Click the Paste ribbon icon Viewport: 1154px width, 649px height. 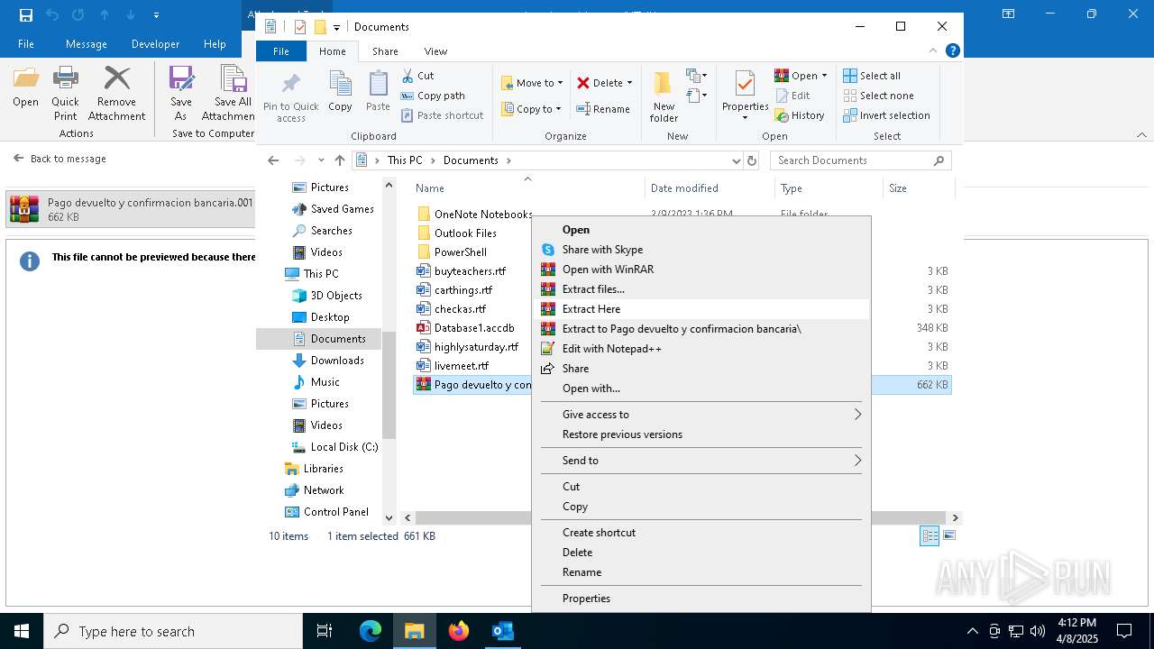[x=378, y=91]
